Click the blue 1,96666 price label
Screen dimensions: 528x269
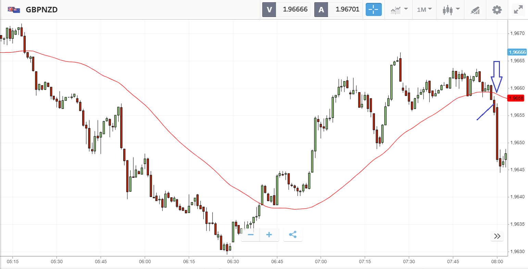pyautogui.click(x=517, y=52)
